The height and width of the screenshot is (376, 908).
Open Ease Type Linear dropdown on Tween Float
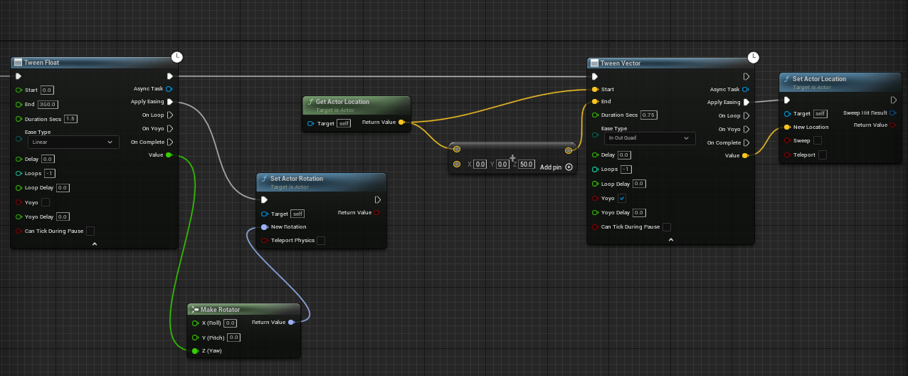click(73, 142)
